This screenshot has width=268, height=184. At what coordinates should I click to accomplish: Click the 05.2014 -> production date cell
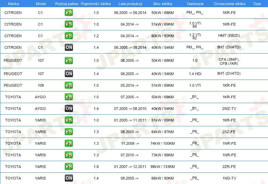point(130,85)
